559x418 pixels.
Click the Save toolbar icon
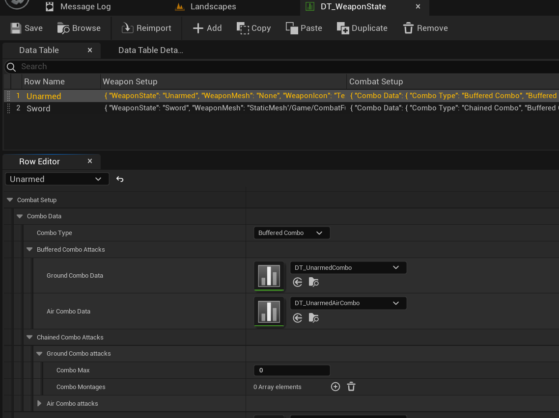point(16,28)
